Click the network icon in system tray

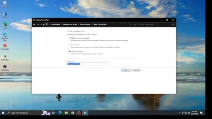click(x=186, y=113)
